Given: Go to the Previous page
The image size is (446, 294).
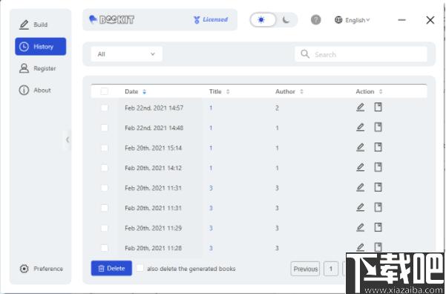Looking at the screenshot, I should [x=305, y=269].
